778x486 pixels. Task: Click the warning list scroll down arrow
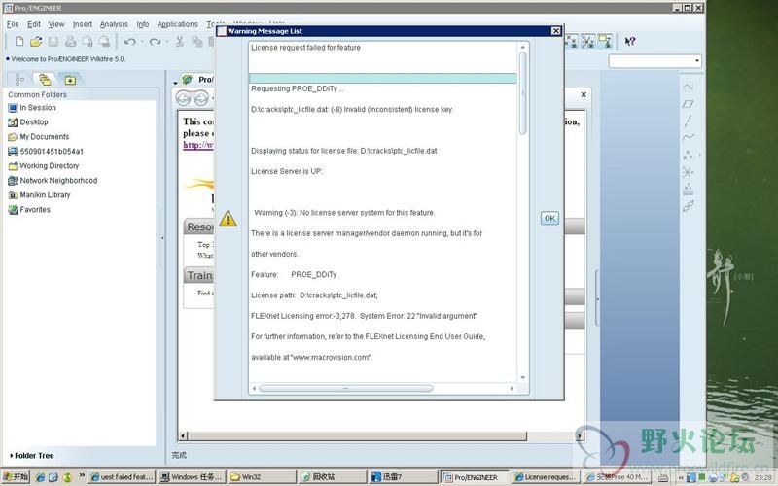(x=522, y=377)
